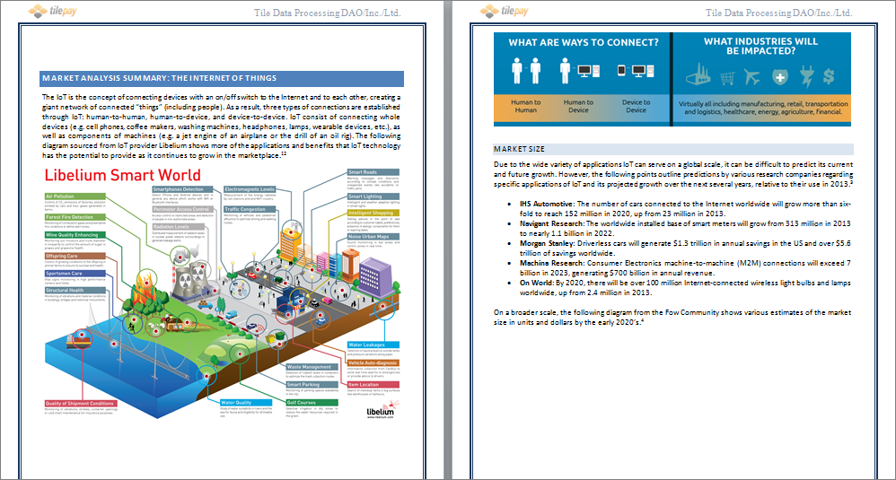Click the 'Waste Management' label
This screenshot has width=896, height=480.
tap(312, 367)
